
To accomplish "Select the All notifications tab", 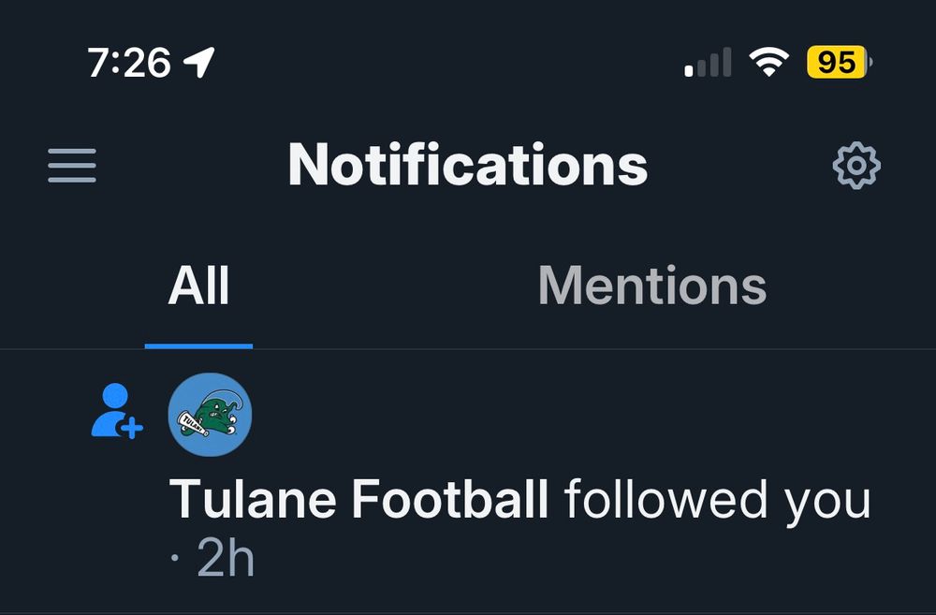I will tap(198, 286).
